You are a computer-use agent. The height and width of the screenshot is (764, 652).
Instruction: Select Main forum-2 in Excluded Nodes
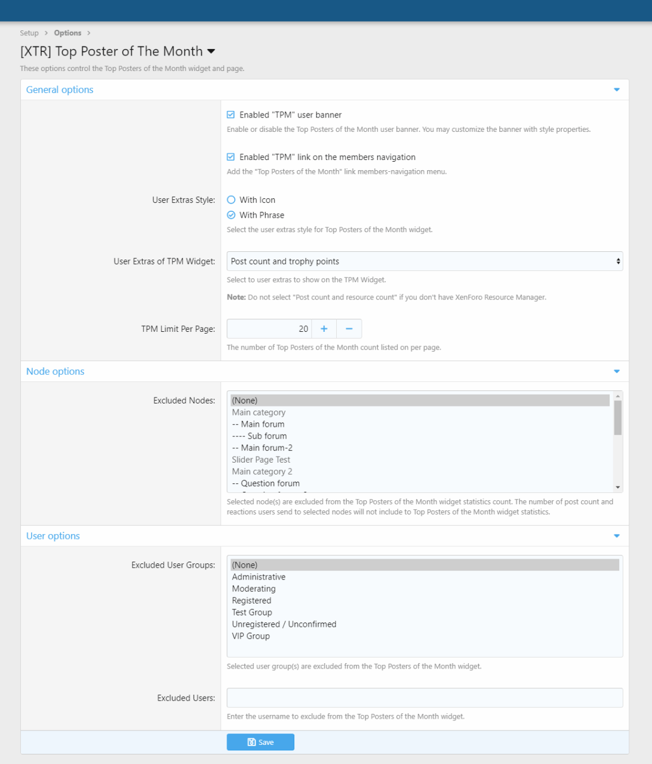coord(262,448)
